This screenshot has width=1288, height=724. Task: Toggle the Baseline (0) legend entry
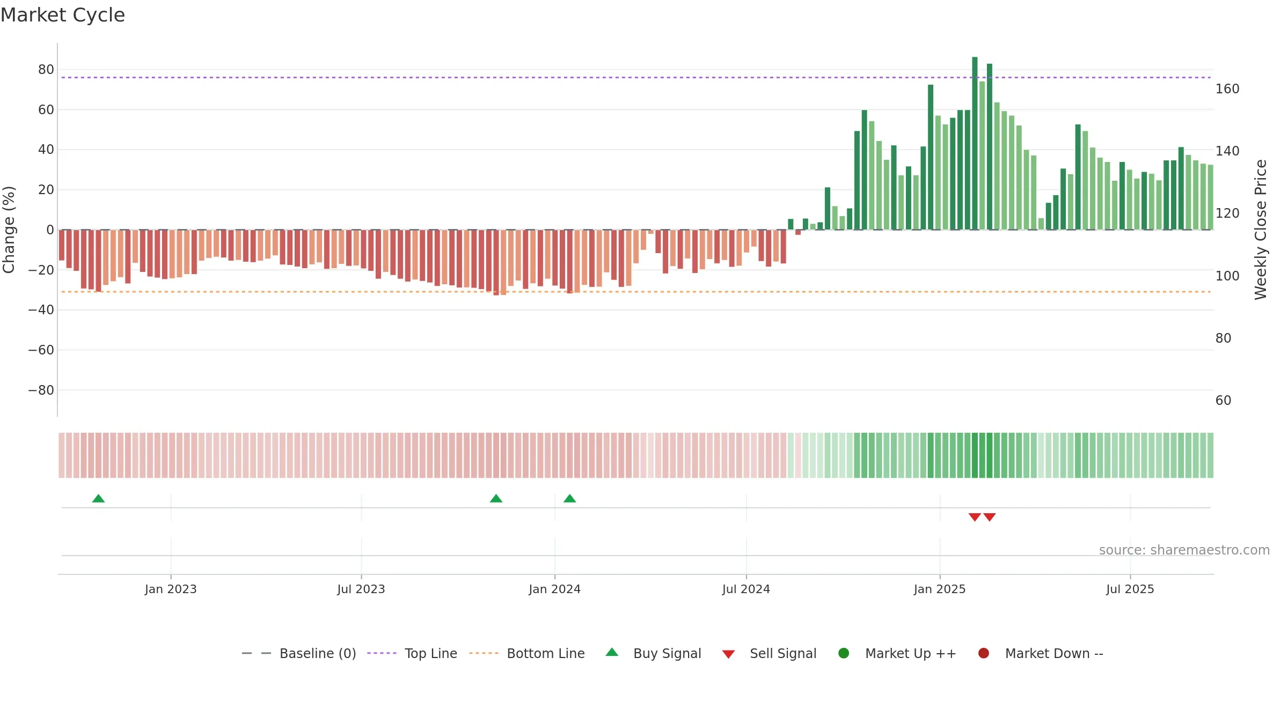pos(299,653)
